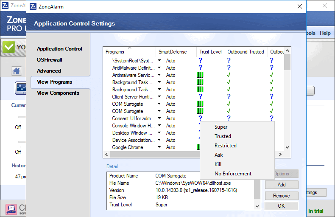Open SmartDefense dropdown for AntiMalware Definit row
This screenshot has width=335, height=217.
coord(159,68)
